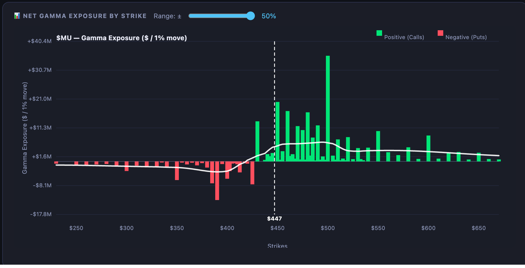Click the green Positive (Calls) legend swatch
This screenshot has height=268, width=525.
click(379, 33)
